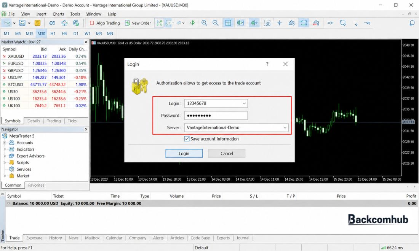Close the Market Watch panel
Viewport: 419px width, 251px height.
click(86, 42)
